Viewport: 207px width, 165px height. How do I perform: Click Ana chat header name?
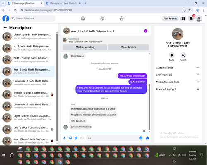[93, 31]
